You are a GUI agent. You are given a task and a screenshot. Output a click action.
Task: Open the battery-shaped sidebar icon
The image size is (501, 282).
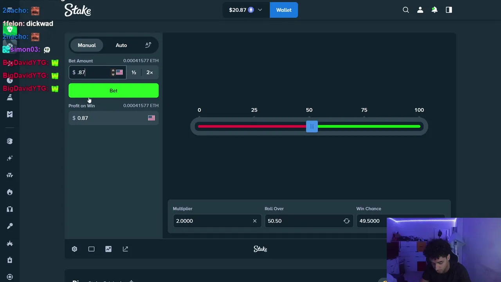point(10,260)
